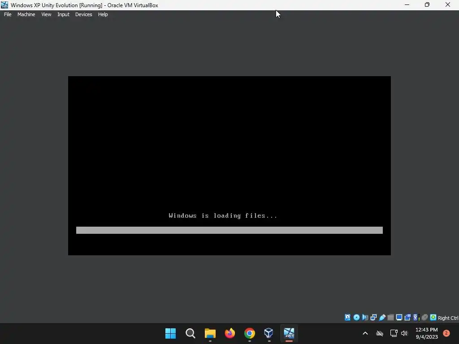Open File Explorer from the taskbar
The width and height of the screenshot is (459, 344).
(x=210, y=333)
